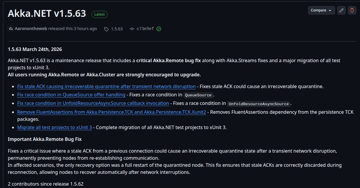360x188 pixels.
Task: Open the QueueSource race condition fix link
Action: (71, 95)
